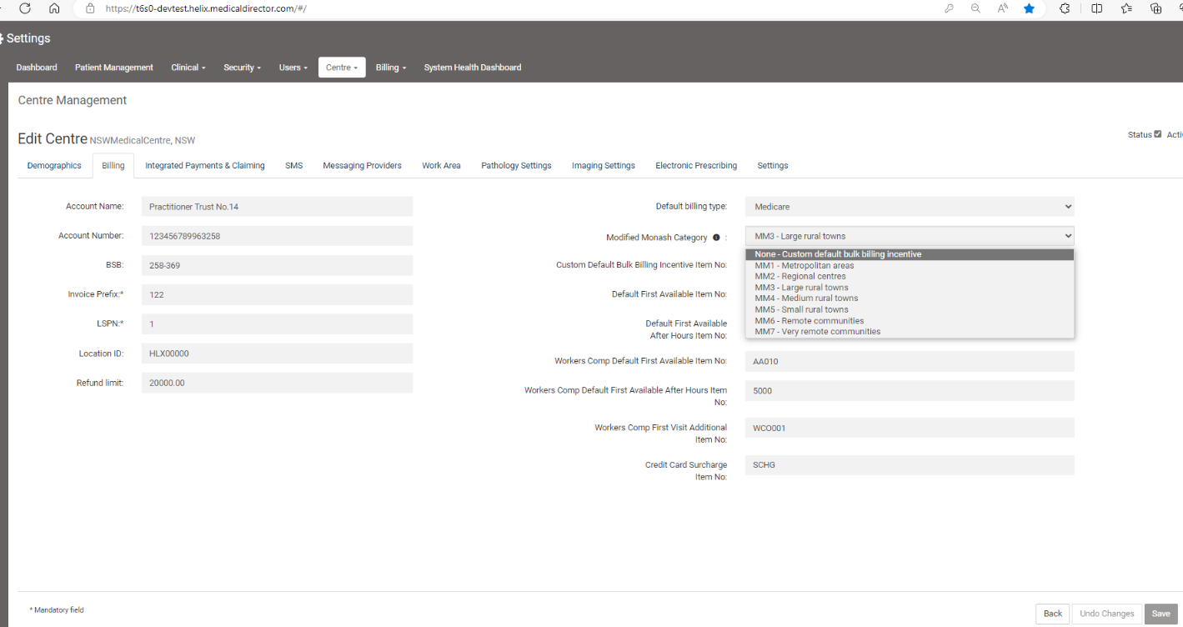This screenshot has width=1183, height=627.
Task: Open the browser zoom magnifier icon
Action: tap(975, 8)
